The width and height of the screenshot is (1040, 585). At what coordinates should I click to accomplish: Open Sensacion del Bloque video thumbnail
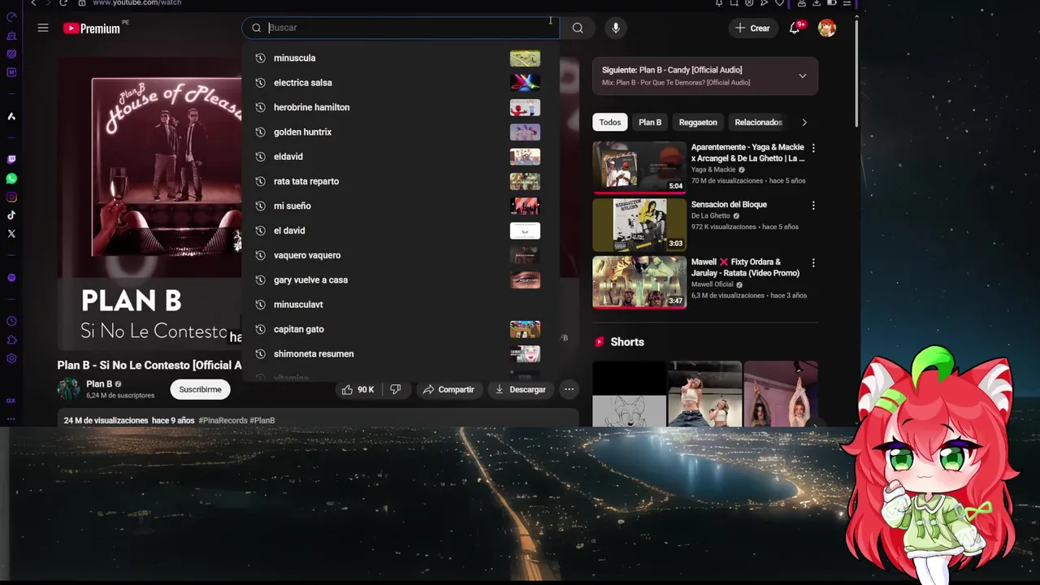click(639, 225)
